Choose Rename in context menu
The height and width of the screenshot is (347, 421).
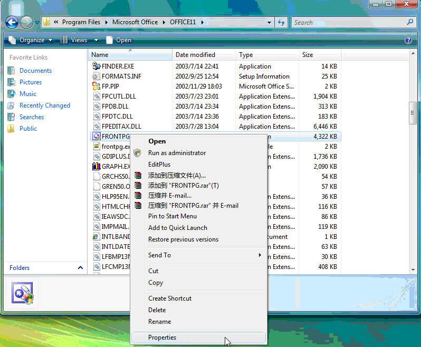coord(198,322)
